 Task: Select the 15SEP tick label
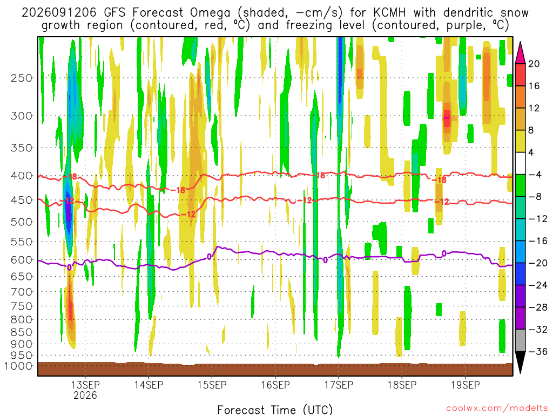(212, 385)
